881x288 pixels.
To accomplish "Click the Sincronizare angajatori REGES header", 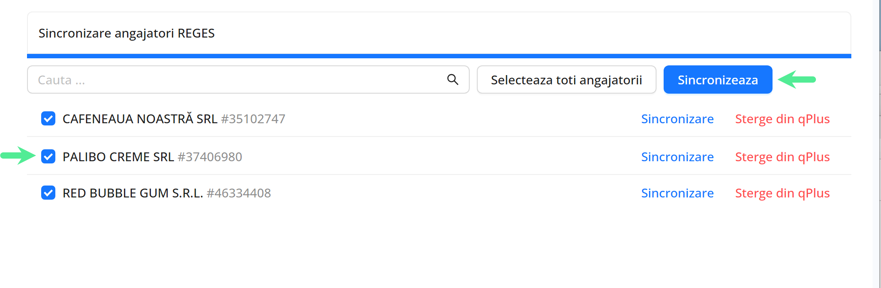I will [127, 34].
